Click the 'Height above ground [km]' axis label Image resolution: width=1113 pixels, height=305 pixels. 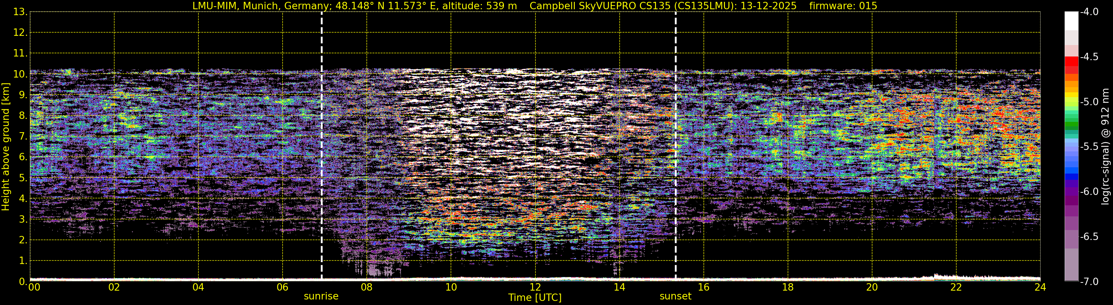[x=6, y=147]
